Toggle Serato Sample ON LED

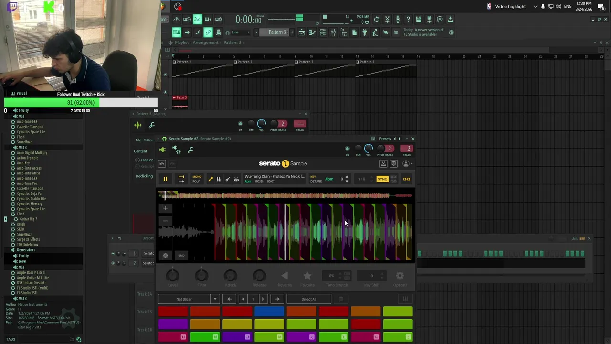pyautogui.click(x=347, y=149)
